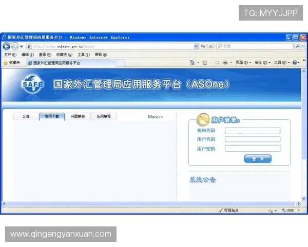This screenshot has width=308, height=247.
Task: Expand the command bar overflow chevron
Action: tap(304, 61)
